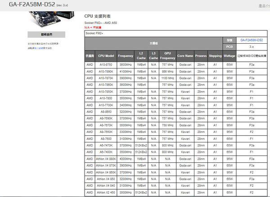Image resolution: width=270 pixels, height=197 pixels.
Task: Select the Athlon X2 450 cell
Action: pos(106,192)
